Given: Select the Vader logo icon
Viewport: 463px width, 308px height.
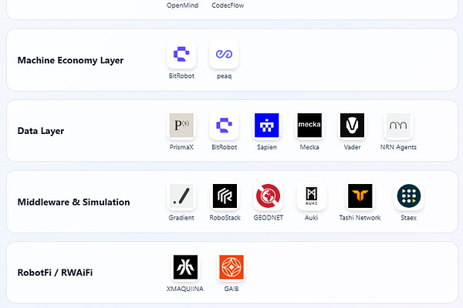Looking at the screenshot, I should (x=352, y=126).
